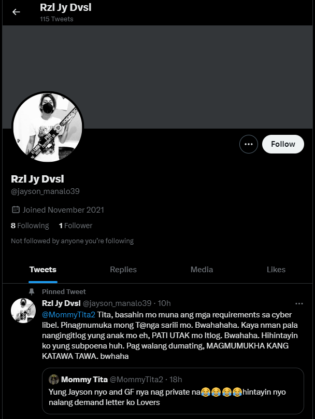Click the 10h timestamp on pinned tweet
Viewport: 315px width, 419px height.
click(164, 303)
